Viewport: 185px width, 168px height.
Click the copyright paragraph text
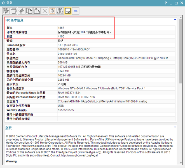(90, 146)
